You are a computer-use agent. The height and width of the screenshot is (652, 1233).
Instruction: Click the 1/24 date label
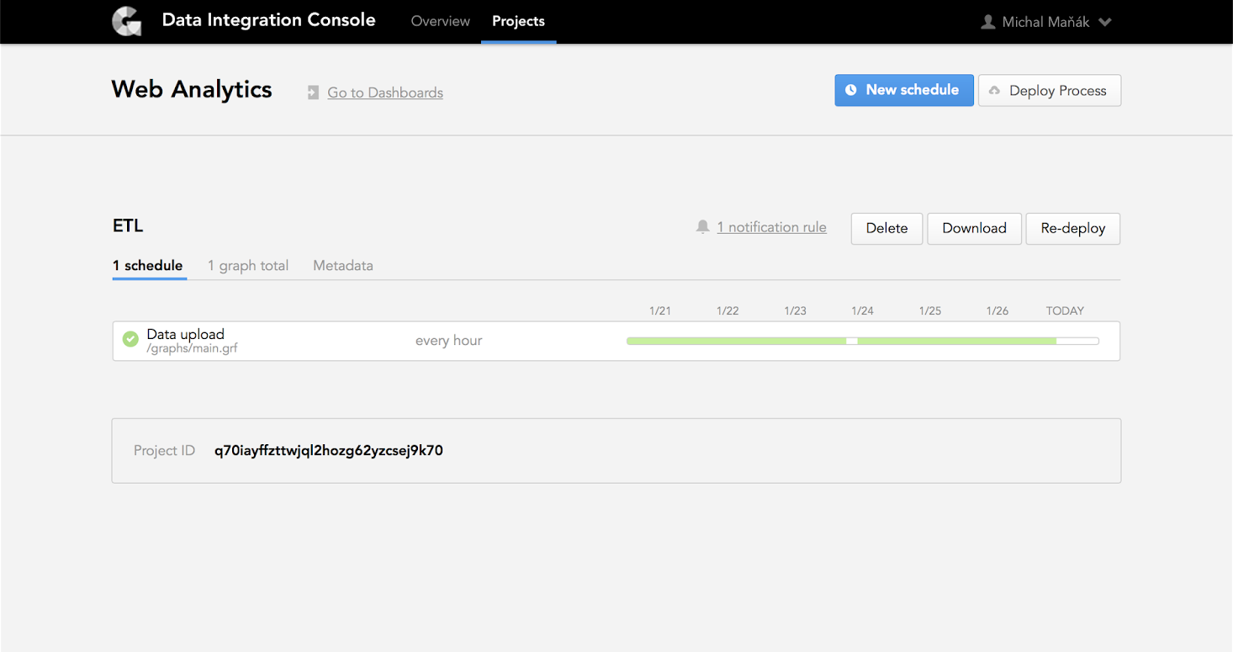coord(862,310)
